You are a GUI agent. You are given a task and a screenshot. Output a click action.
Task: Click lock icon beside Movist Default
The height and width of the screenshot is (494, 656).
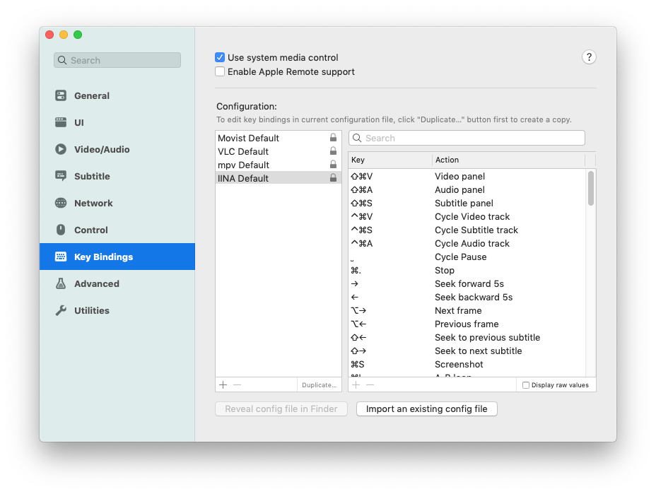pos(333,138)
